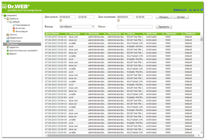The image size is (205, 139).
Task: Click the Фильтрация funnel icon
Action: pos(14,31)
